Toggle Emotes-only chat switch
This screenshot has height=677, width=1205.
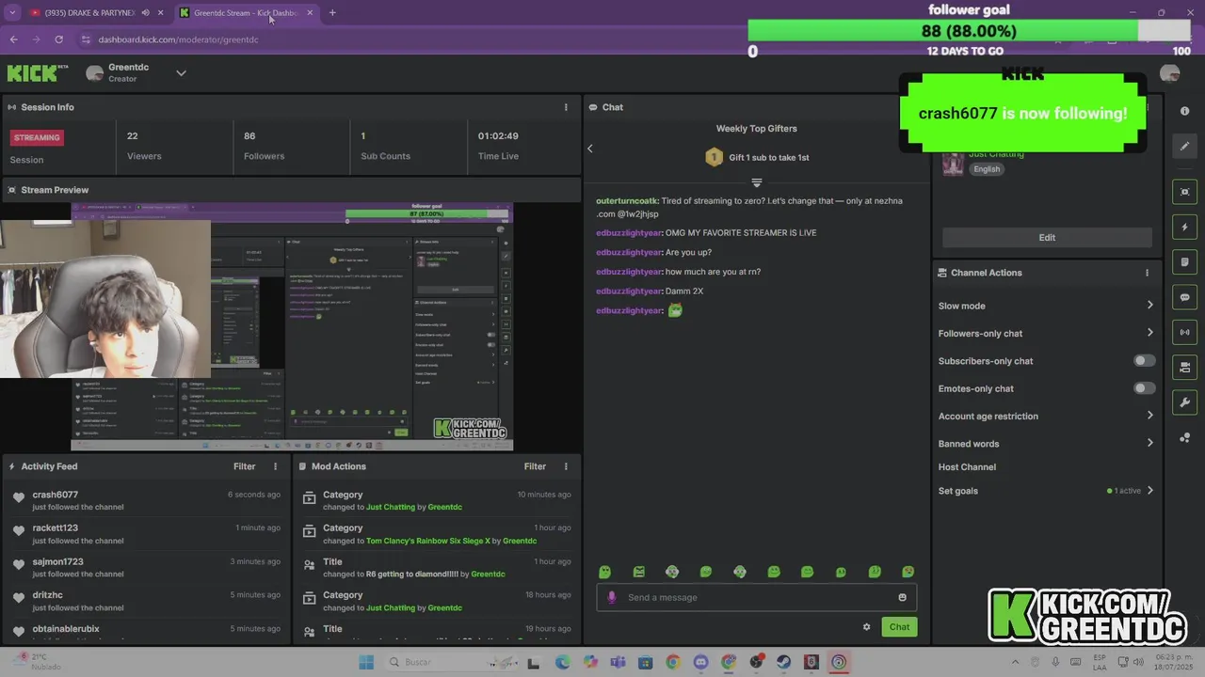pos(1144,388)
